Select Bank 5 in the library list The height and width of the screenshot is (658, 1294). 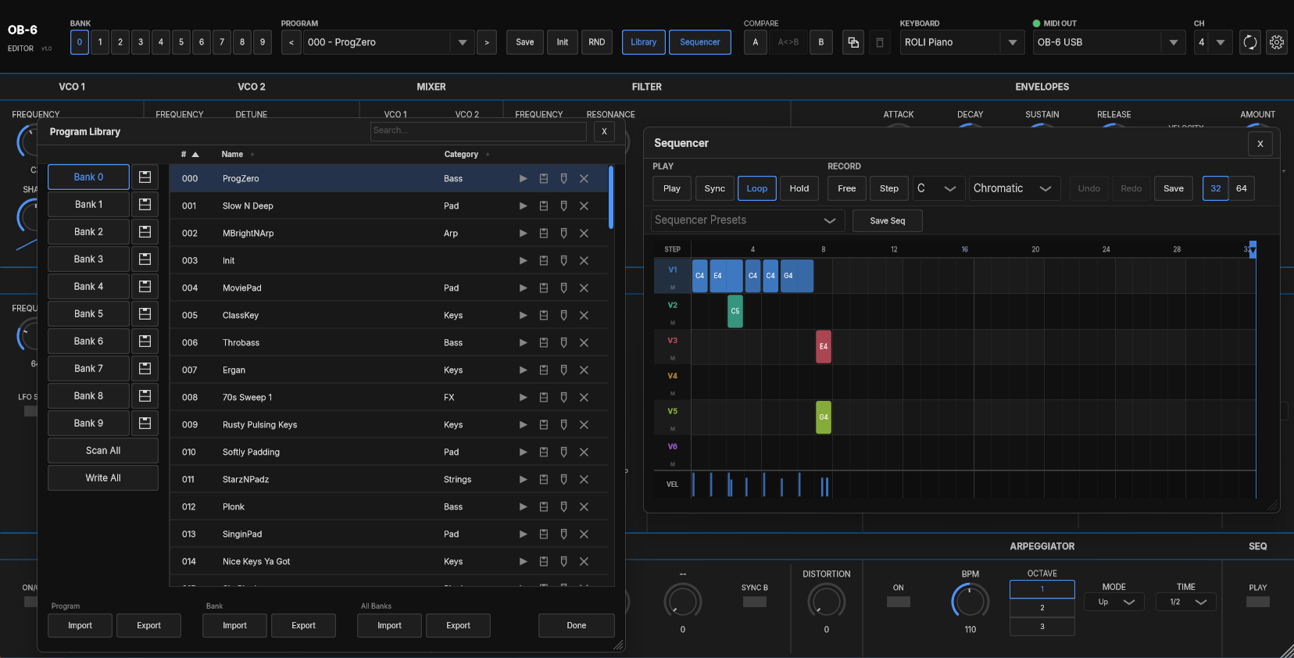pos(88,313)
